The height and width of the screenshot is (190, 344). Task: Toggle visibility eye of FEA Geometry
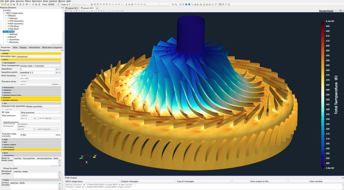(1, 24)
